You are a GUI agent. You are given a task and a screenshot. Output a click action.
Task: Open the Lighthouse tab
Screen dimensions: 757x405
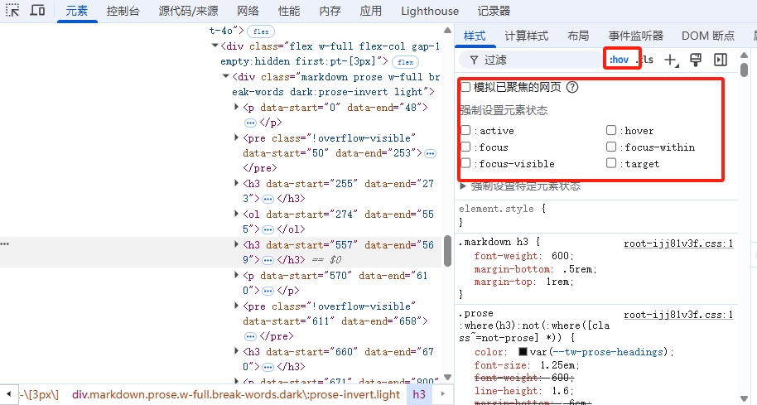pos(430,11)
